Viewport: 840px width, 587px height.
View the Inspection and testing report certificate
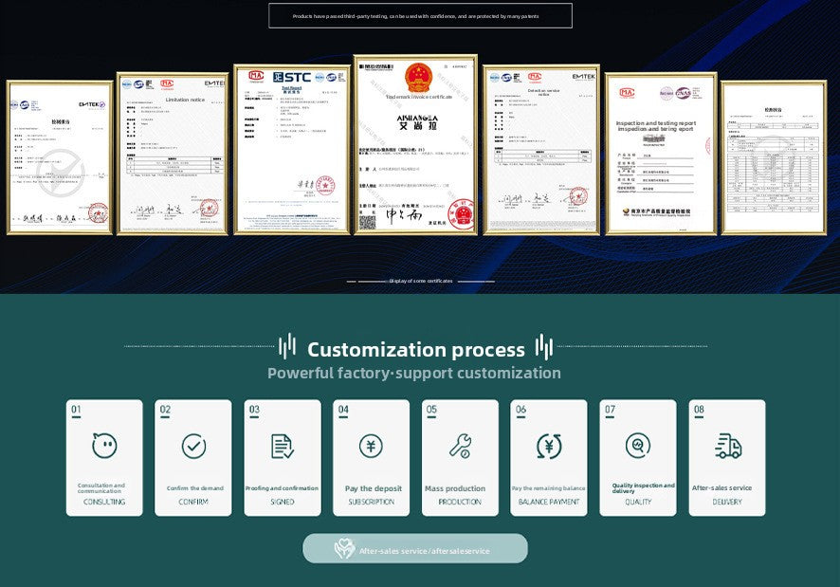[661, 154]
